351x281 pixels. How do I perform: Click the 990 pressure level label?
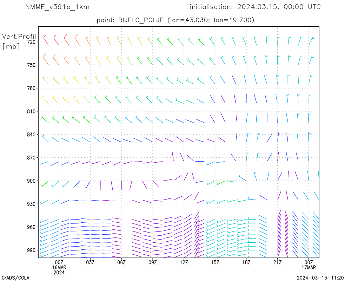tap(32, 250)
